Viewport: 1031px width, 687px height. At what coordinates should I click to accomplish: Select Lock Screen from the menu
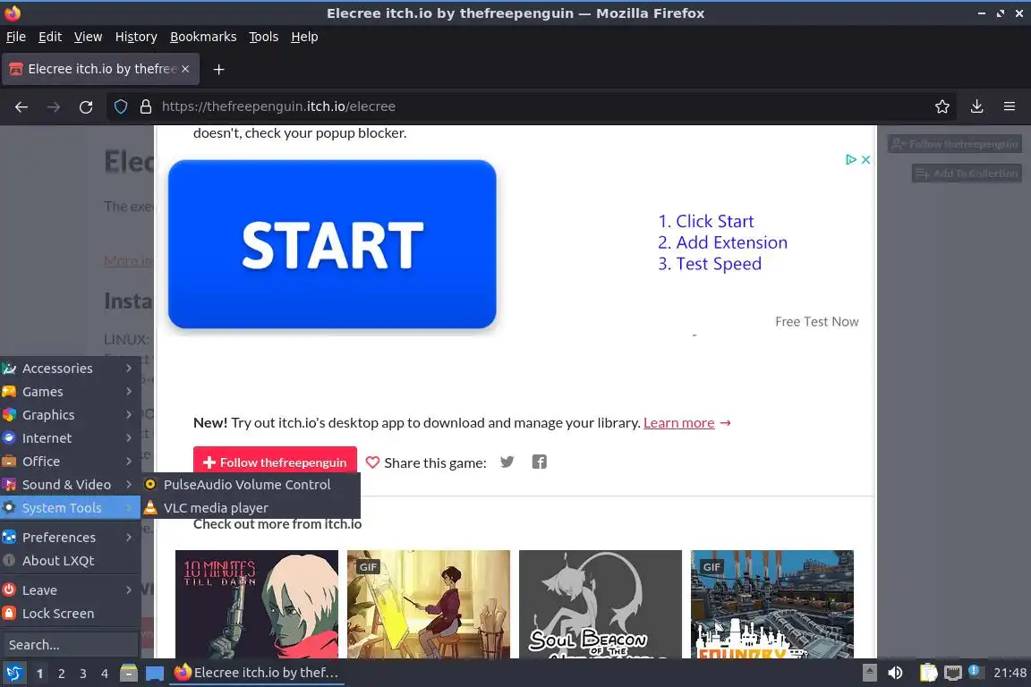71,614
